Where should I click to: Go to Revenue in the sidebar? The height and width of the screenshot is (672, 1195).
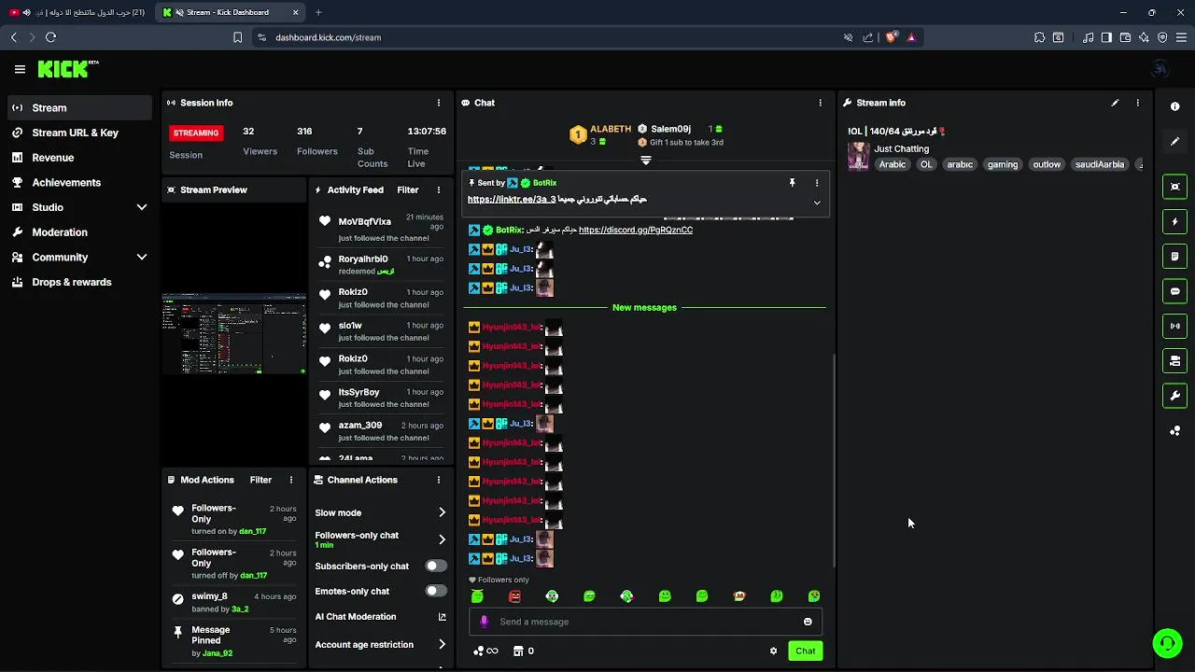click(x=80, y=158)
